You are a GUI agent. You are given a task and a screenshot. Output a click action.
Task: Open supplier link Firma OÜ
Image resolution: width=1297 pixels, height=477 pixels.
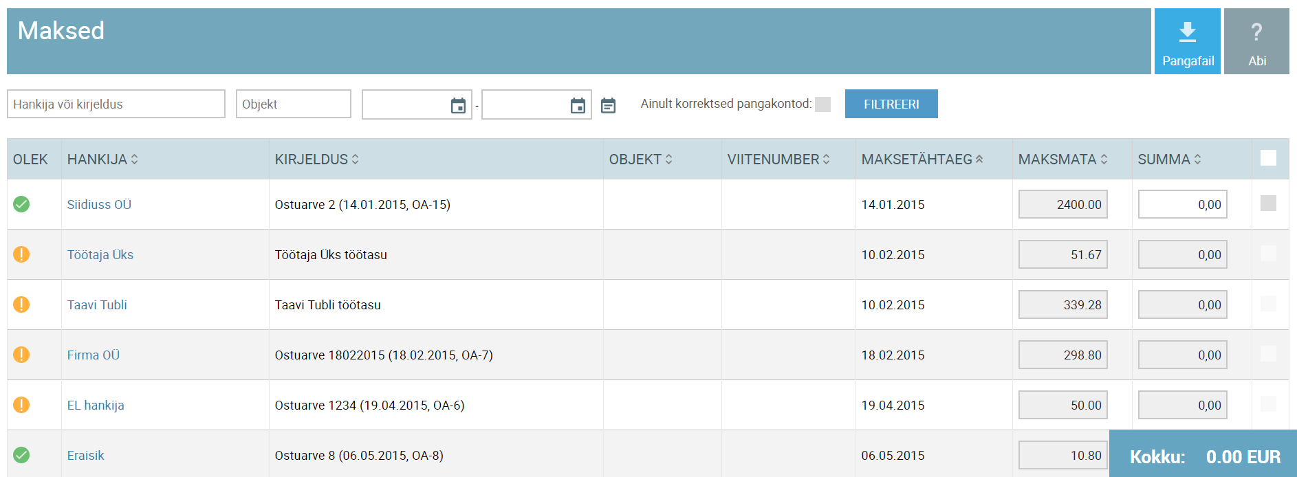pyautogui.click(x=94, y=355)
